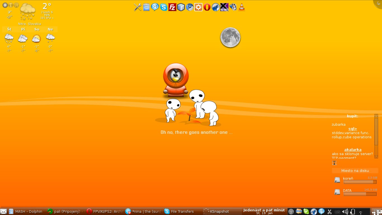Screen dimensions: 382x215
Task: Launch VLC media player cone icon
Action: 242,7
